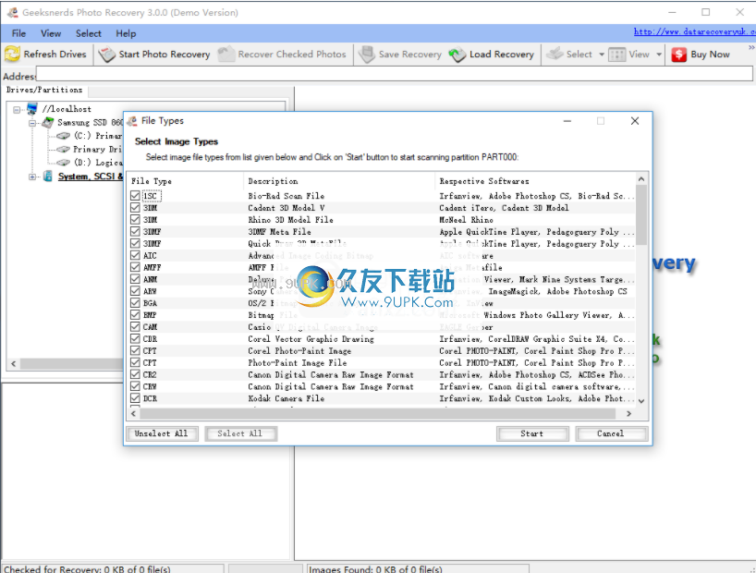This screenshot has width=756, height=573.
Task: Open the datarecoveryuk website link
Action: pos(694,31)
